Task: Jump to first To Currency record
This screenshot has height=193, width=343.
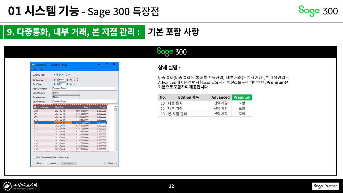Action: [x=54, y=80]
